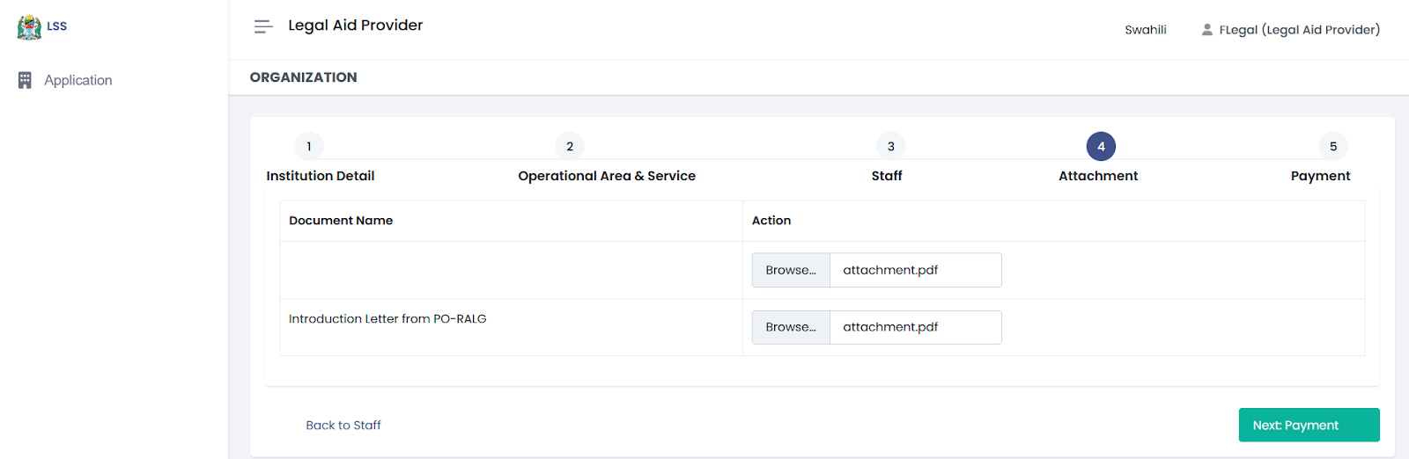Browse file for Introduction Letter from PO-RALG

tap(791, 327)
